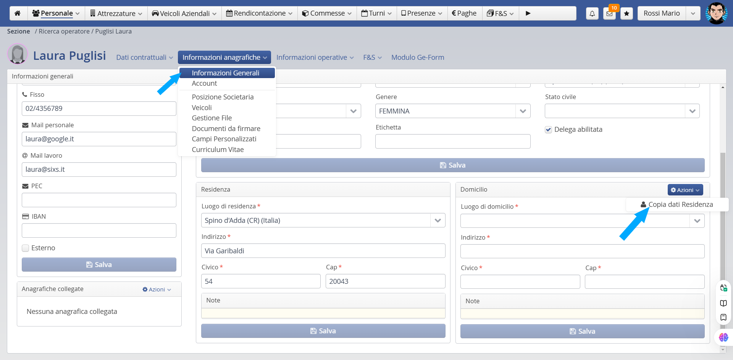Click the favorites star icon
The height and width of the screenshot is (360, 733).
click(626, 14)
